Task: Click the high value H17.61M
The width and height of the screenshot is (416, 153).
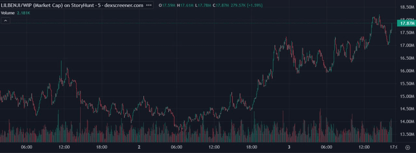Action: [x=185, y=6]
